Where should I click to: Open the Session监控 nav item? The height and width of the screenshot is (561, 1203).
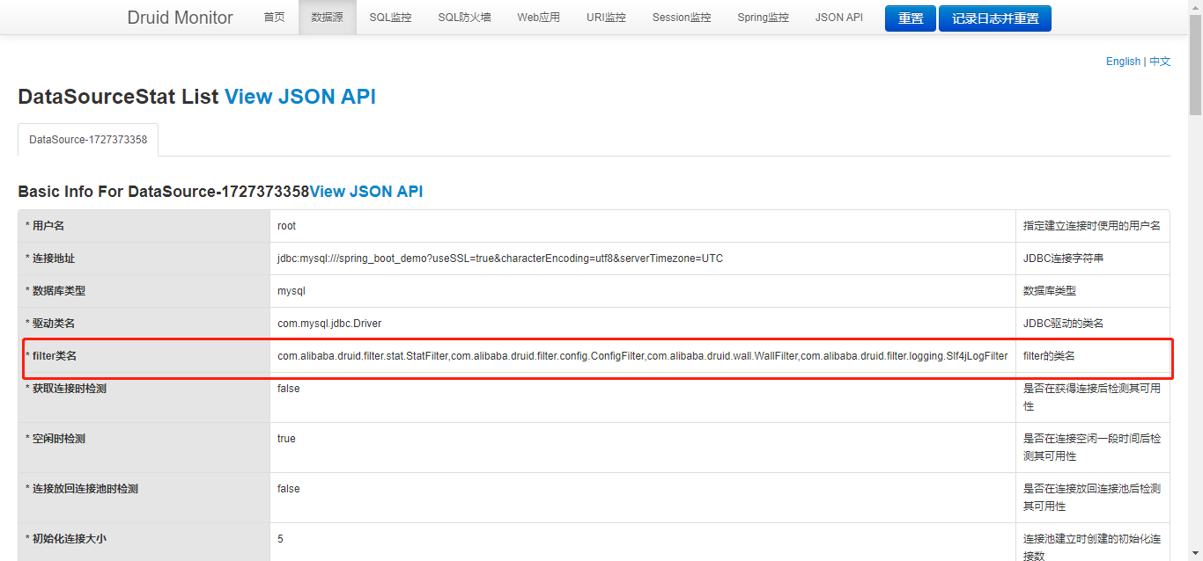682,18
